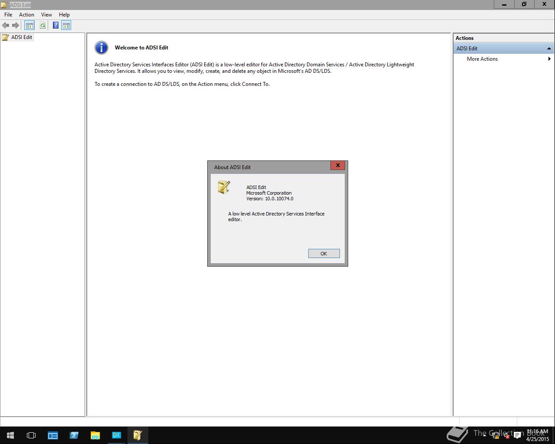Image resolution: width=555 pixels, height=444 pixels.
Task: Collapse the ADSI Edit actions section
Action: 549,49
